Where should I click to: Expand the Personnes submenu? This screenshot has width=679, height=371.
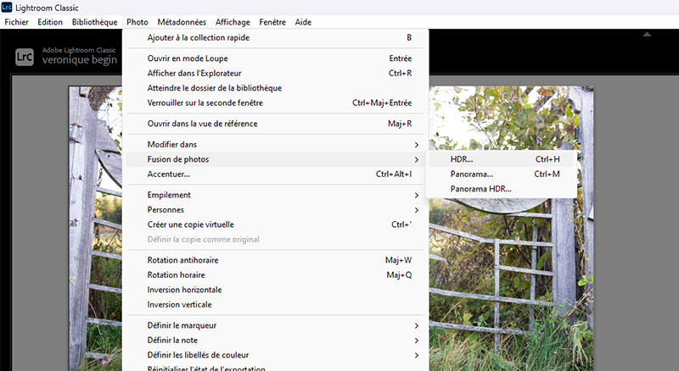pyautogui.click(x=275, y=210)
